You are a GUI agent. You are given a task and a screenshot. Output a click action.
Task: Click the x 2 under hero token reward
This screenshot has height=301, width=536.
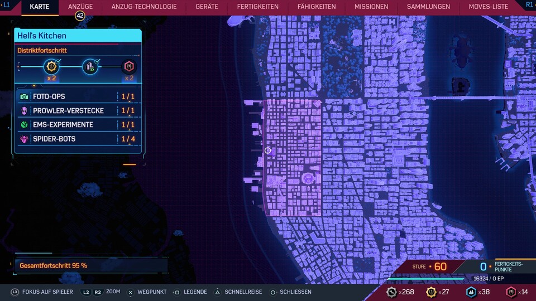tap(129, 78)
